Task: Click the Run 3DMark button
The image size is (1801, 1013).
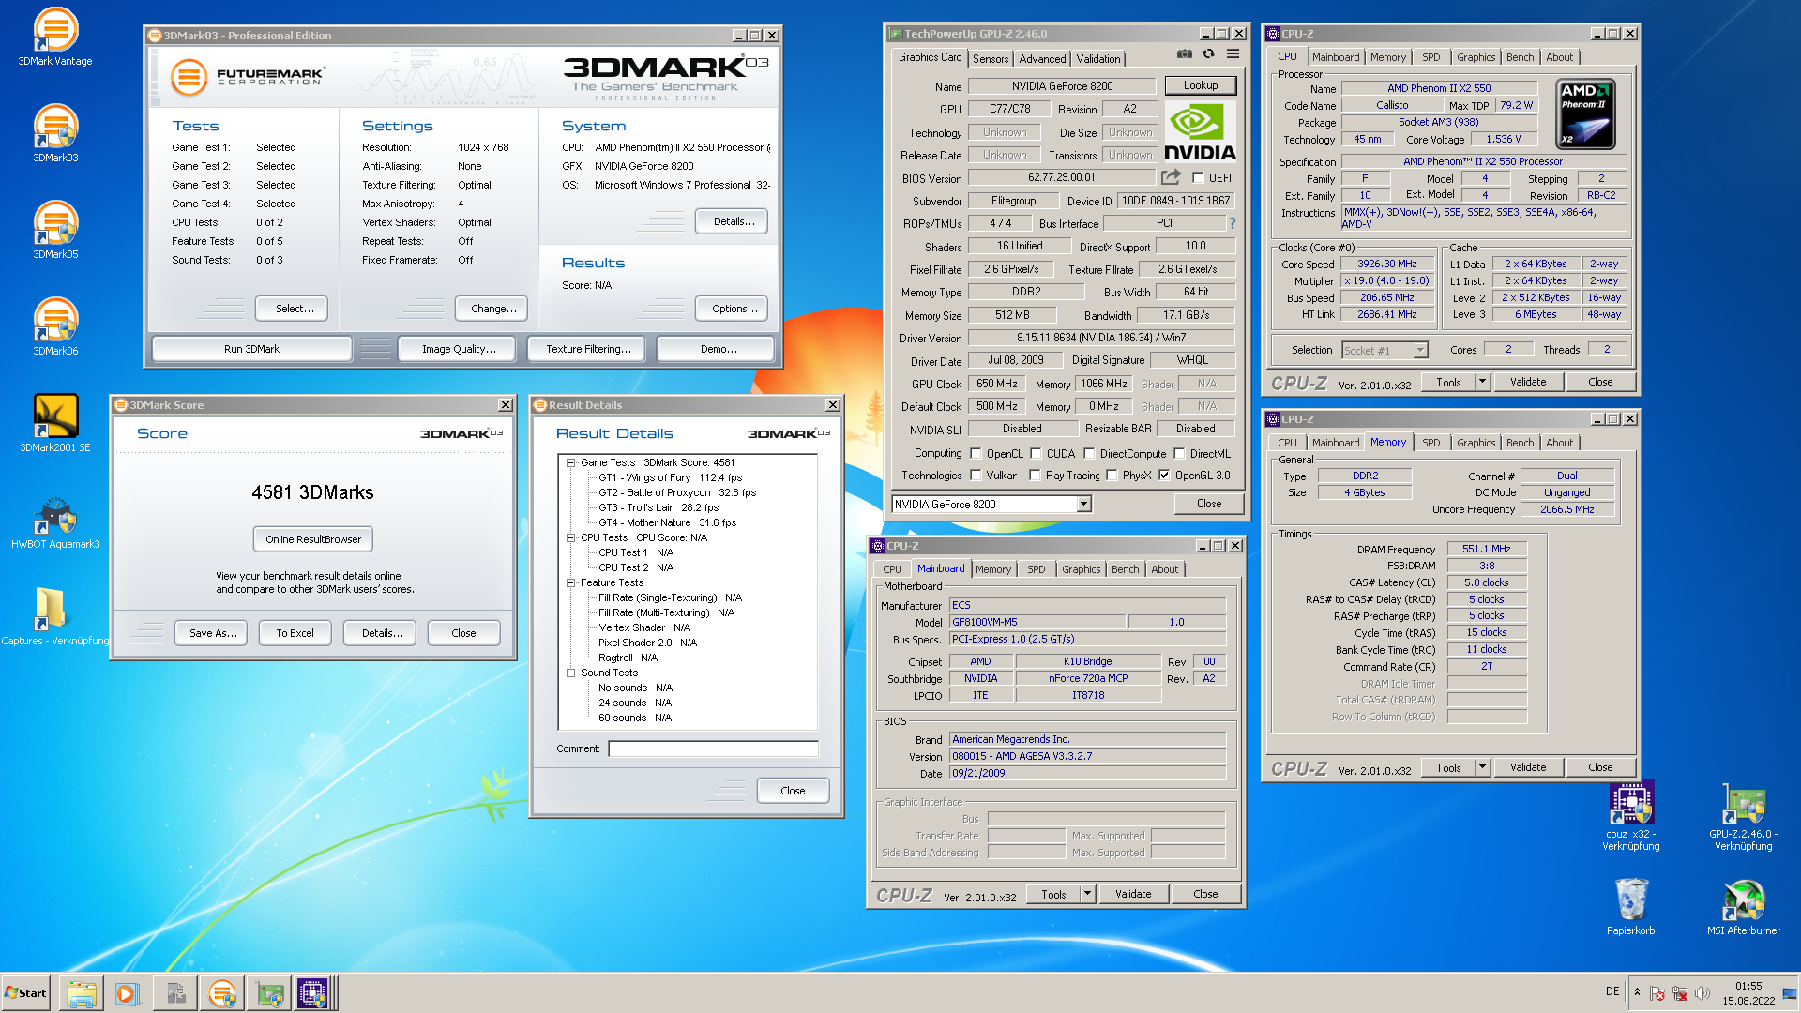Action: pyautogui.click(x=251, y=349)
